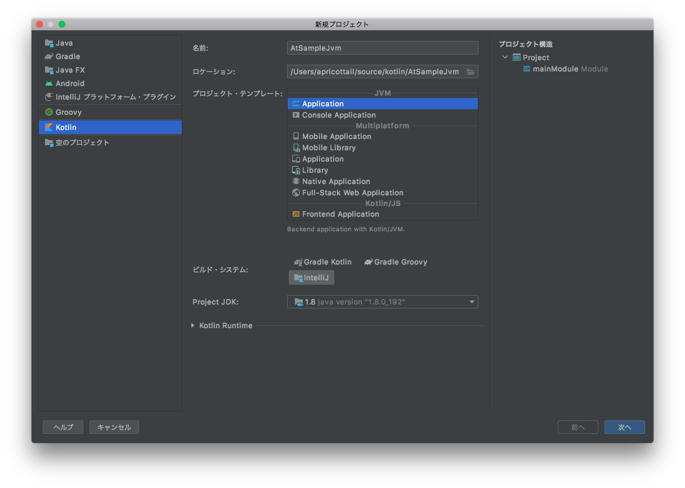
Task: Select the Gradle project type icon
Action: (49, 56)
